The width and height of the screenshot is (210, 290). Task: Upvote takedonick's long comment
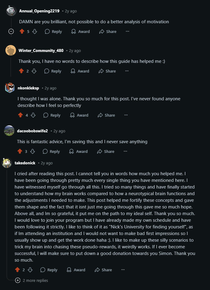(17, 270)
